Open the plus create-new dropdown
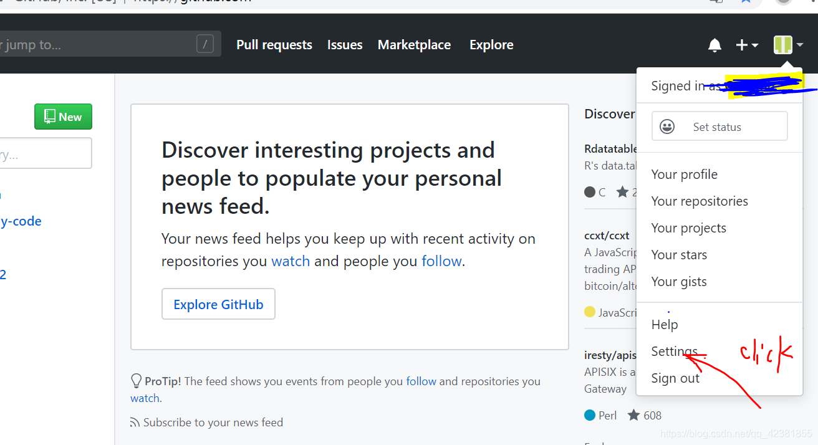This screenshot has height=445, width=818. (x=747, y=45)
